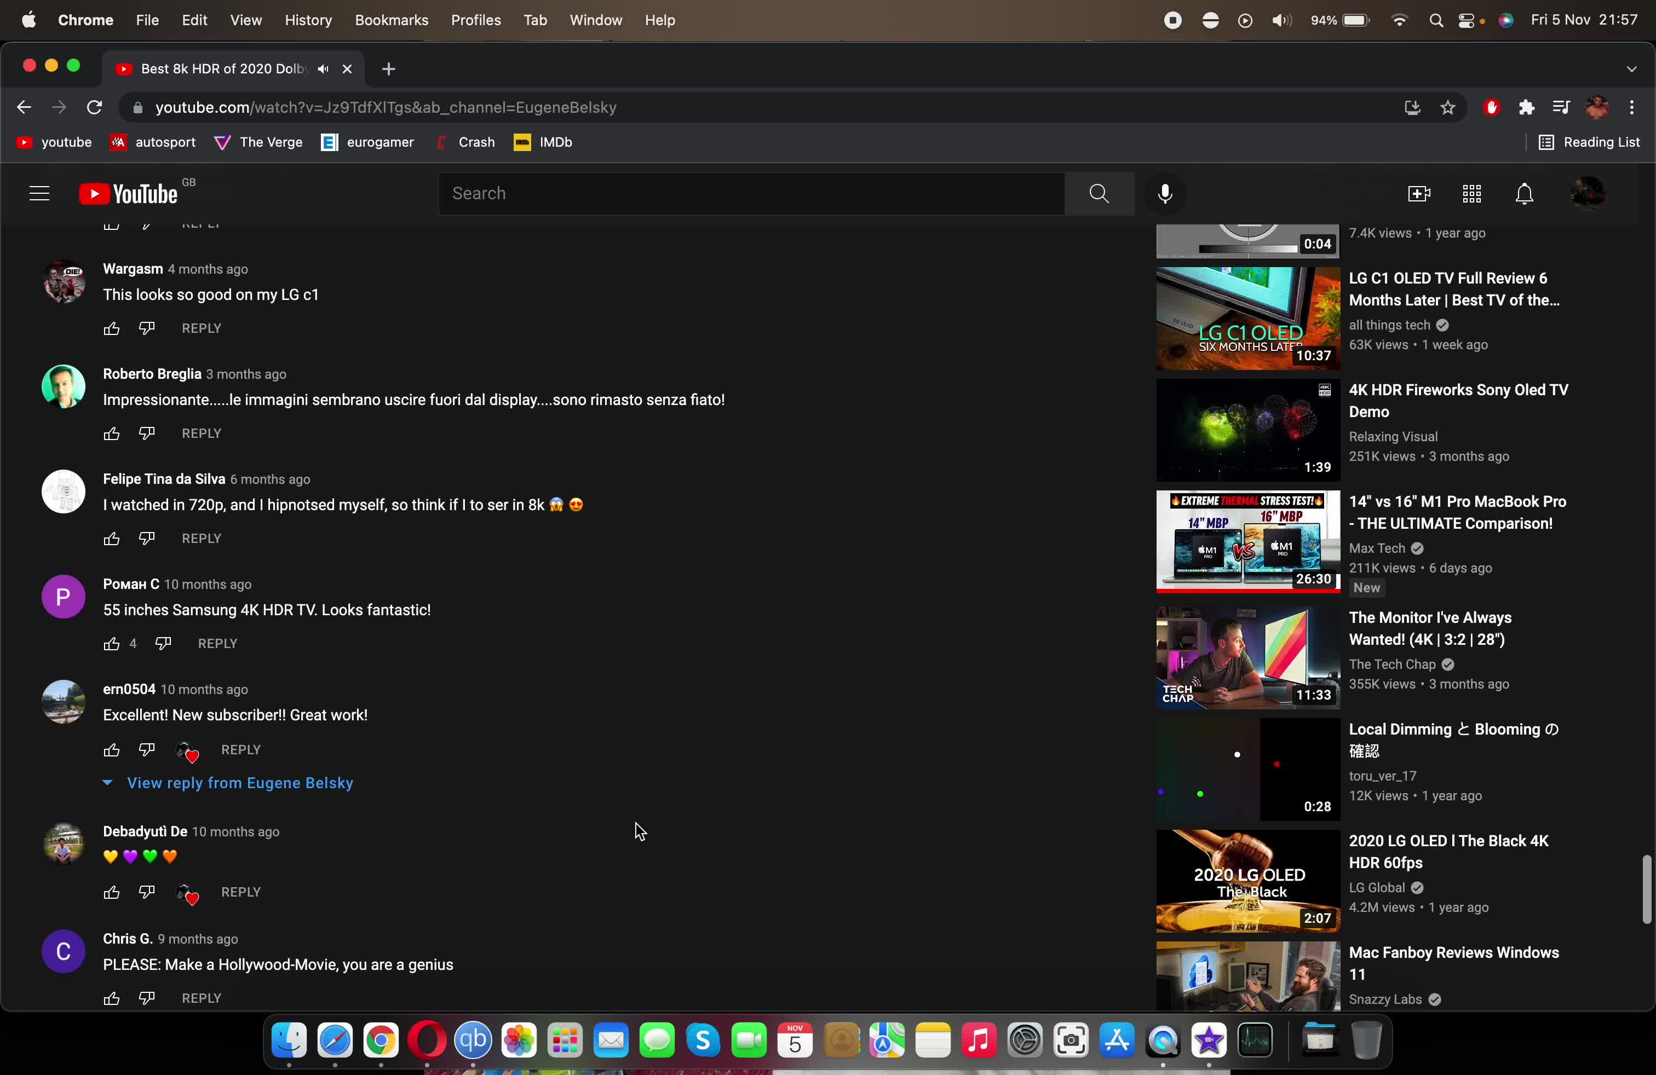1656x1075 pixels.
Task: Click the YouTube create video button
Action: [x=1418, y=193]
